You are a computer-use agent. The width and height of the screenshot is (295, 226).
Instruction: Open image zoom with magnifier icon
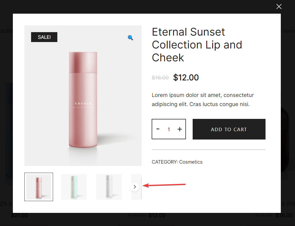coord(130,37)
